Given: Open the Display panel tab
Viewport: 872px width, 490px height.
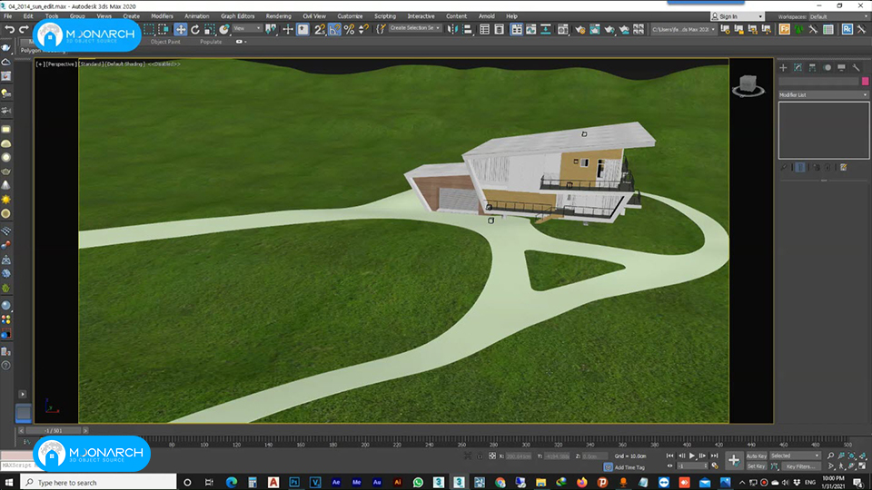Looking at the screenshot, I should [841, 68].
